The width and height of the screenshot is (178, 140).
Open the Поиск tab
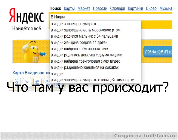pyautogui.click(x=55, y=9)
